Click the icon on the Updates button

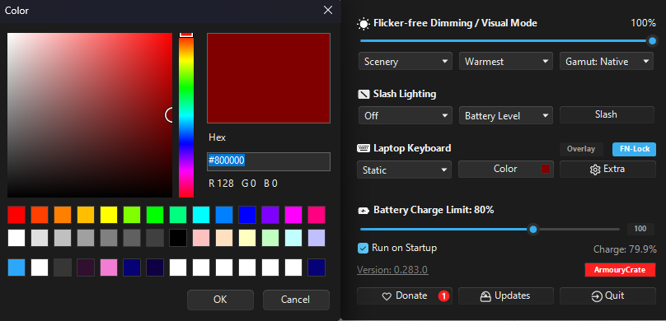485,296
